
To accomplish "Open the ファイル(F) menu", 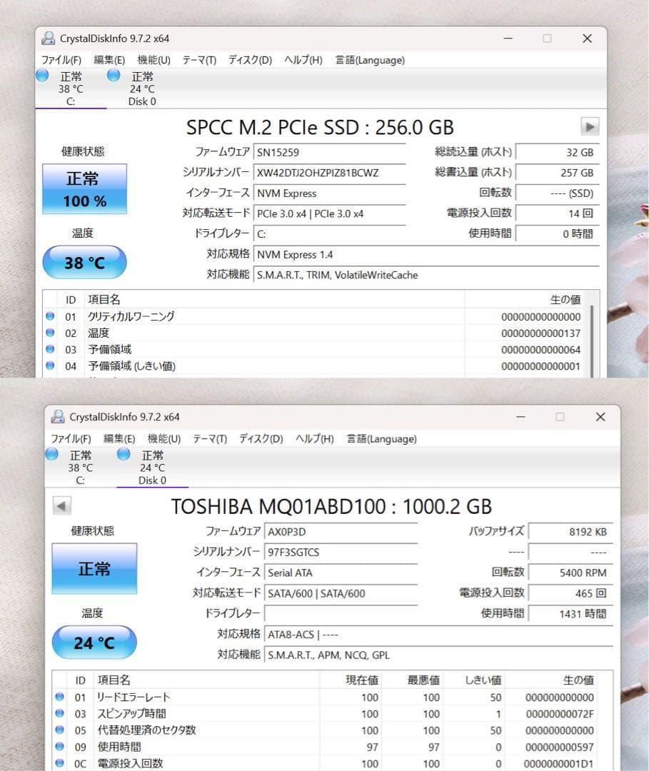I will point(62,60).
